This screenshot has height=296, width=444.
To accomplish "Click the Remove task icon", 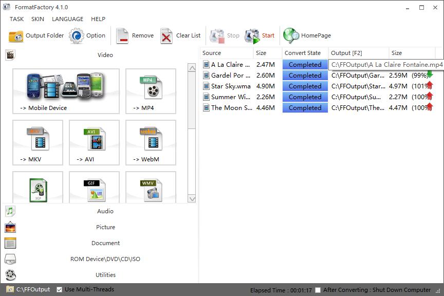I will [x=122, y=36].
